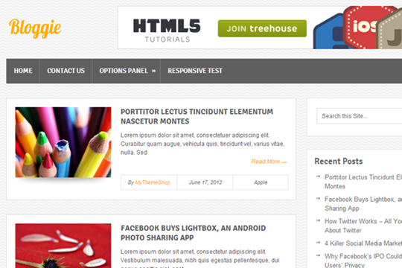Open recent post Why Facebook's IPO
Screen dimensions: 402x268
[x=363, y=261]
